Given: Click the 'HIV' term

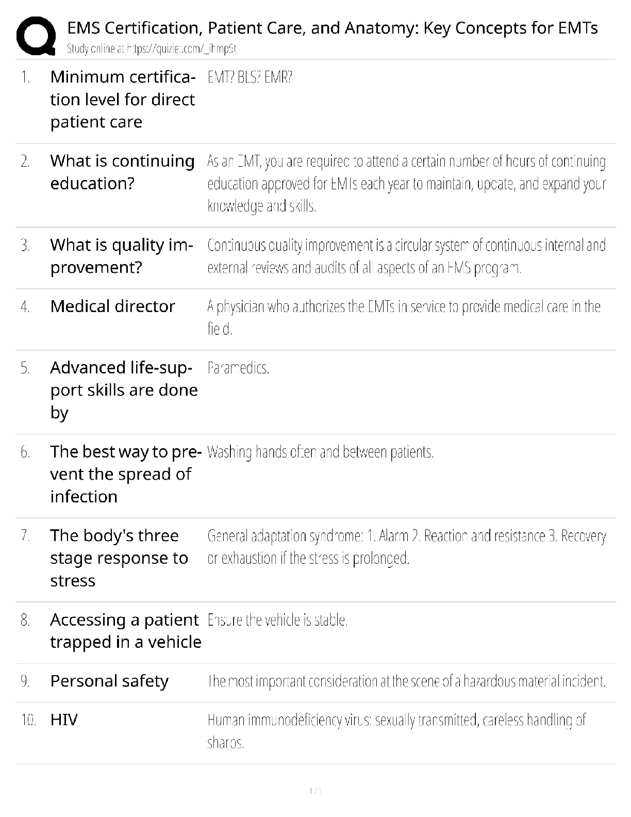Looking at the screenshot, I should pos(64,720).
